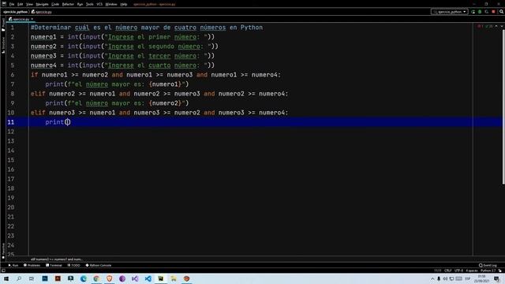Run with coverage icon

tap(486, 12)
